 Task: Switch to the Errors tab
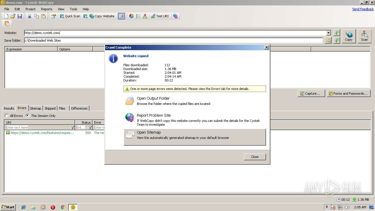22,108
